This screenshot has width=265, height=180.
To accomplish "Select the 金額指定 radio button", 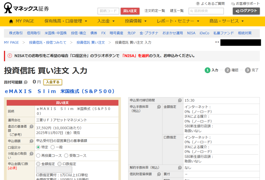I will [38, 164].
